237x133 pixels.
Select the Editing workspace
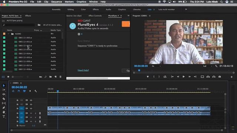[x=71, y=10]
